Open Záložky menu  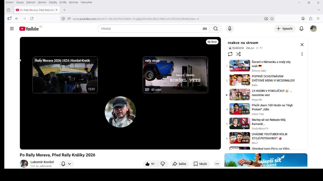click(x=53, y=2)
